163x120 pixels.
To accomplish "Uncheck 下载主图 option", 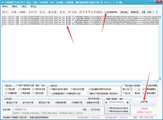I will click(x=6, y=89).
